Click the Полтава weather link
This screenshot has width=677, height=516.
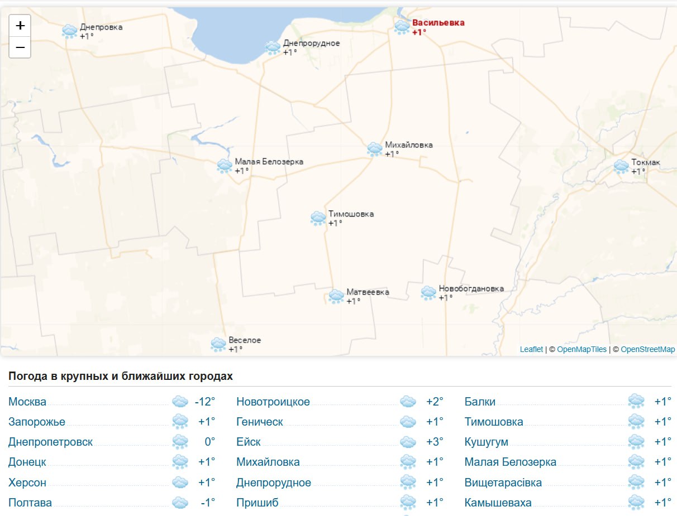click(30, 503)
